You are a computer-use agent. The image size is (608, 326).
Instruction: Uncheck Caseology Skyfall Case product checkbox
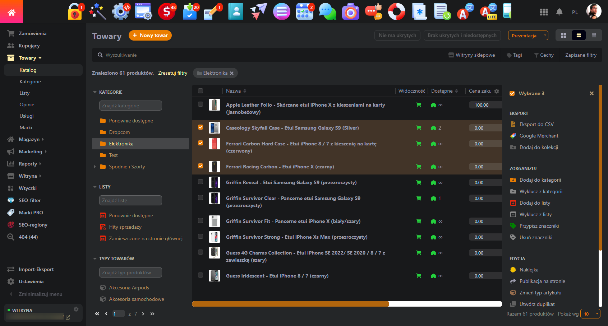(x=201, y=127)
